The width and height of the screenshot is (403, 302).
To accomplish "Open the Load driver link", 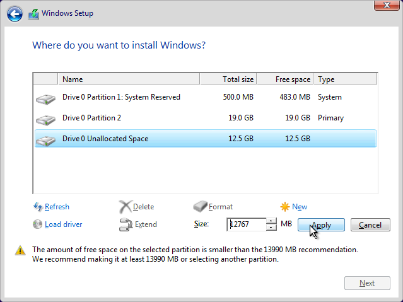I will click(x=64, y=224).
